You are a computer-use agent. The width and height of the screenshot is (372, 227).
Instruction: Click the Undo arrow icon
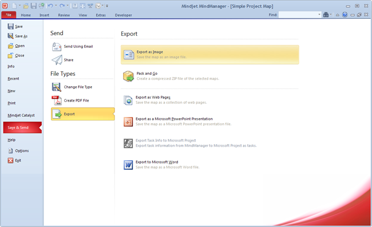pyautogui.click(x=50, y=6)
